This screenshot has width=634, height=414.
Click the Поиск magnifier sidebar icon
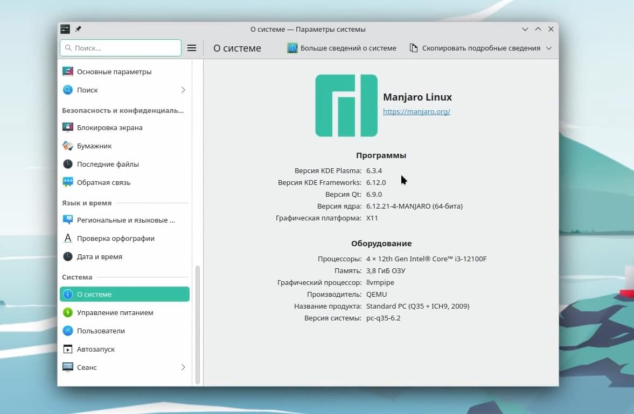coord(67,90)
